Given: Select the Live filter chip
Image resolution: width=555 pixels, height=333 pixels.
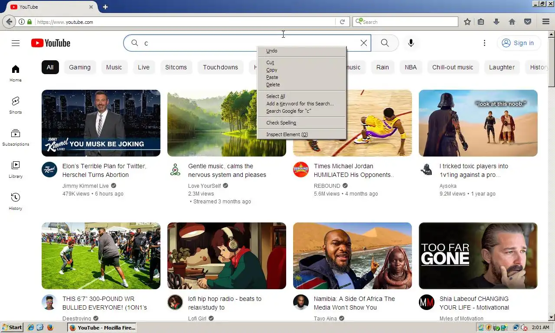Looking at the screenshot, I should [x=144, y=67].
